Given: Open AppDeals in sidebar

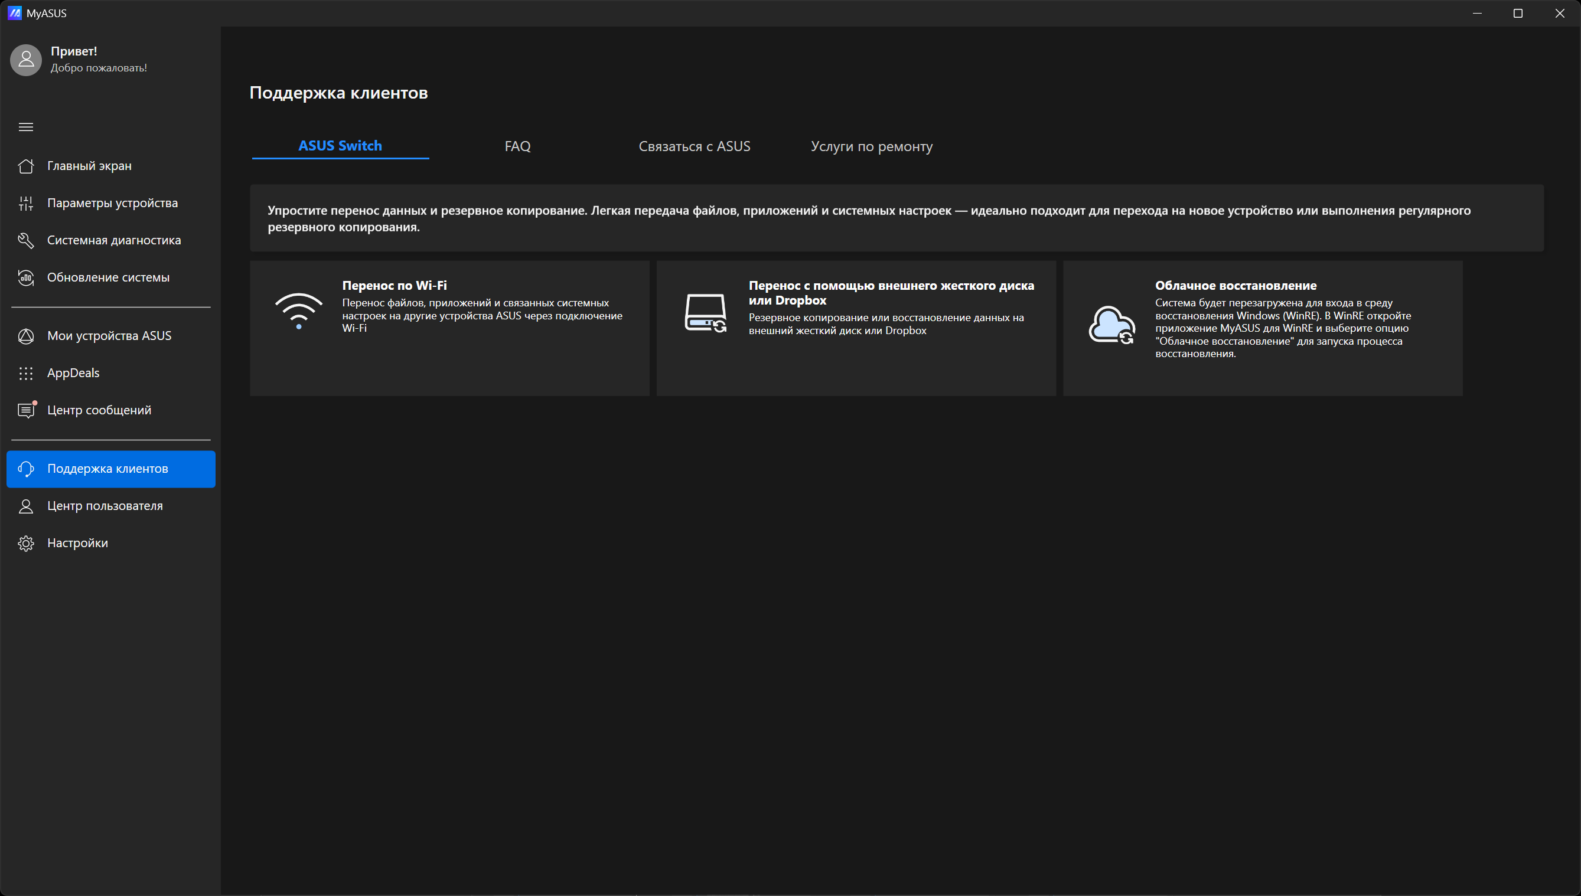Looking at the screenshot, I should tap(111, 373).
